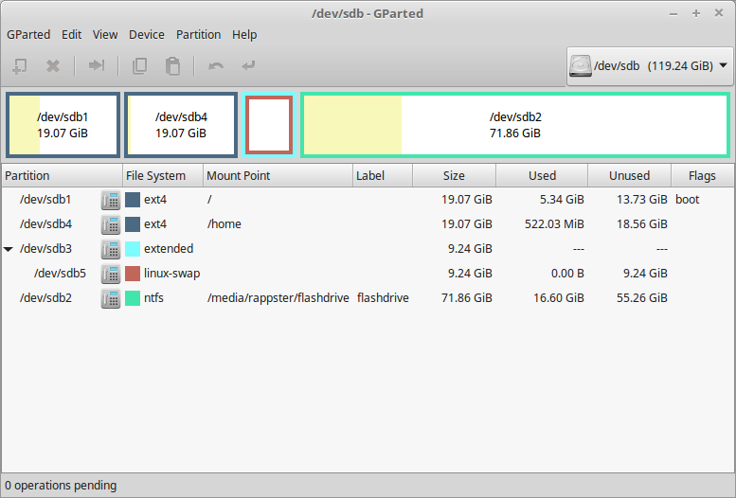Maximize the GParted window

696,13
